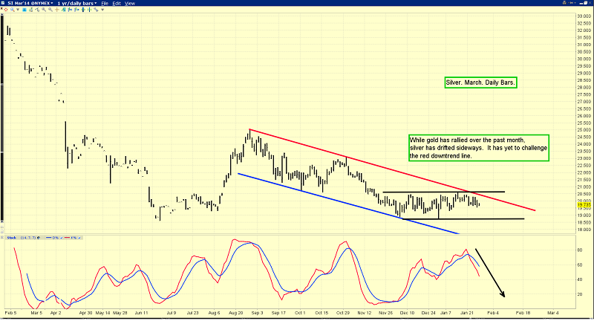The width and height of the screenshot is (594, 321).
Task: Open the File menu
Action: 105,3
